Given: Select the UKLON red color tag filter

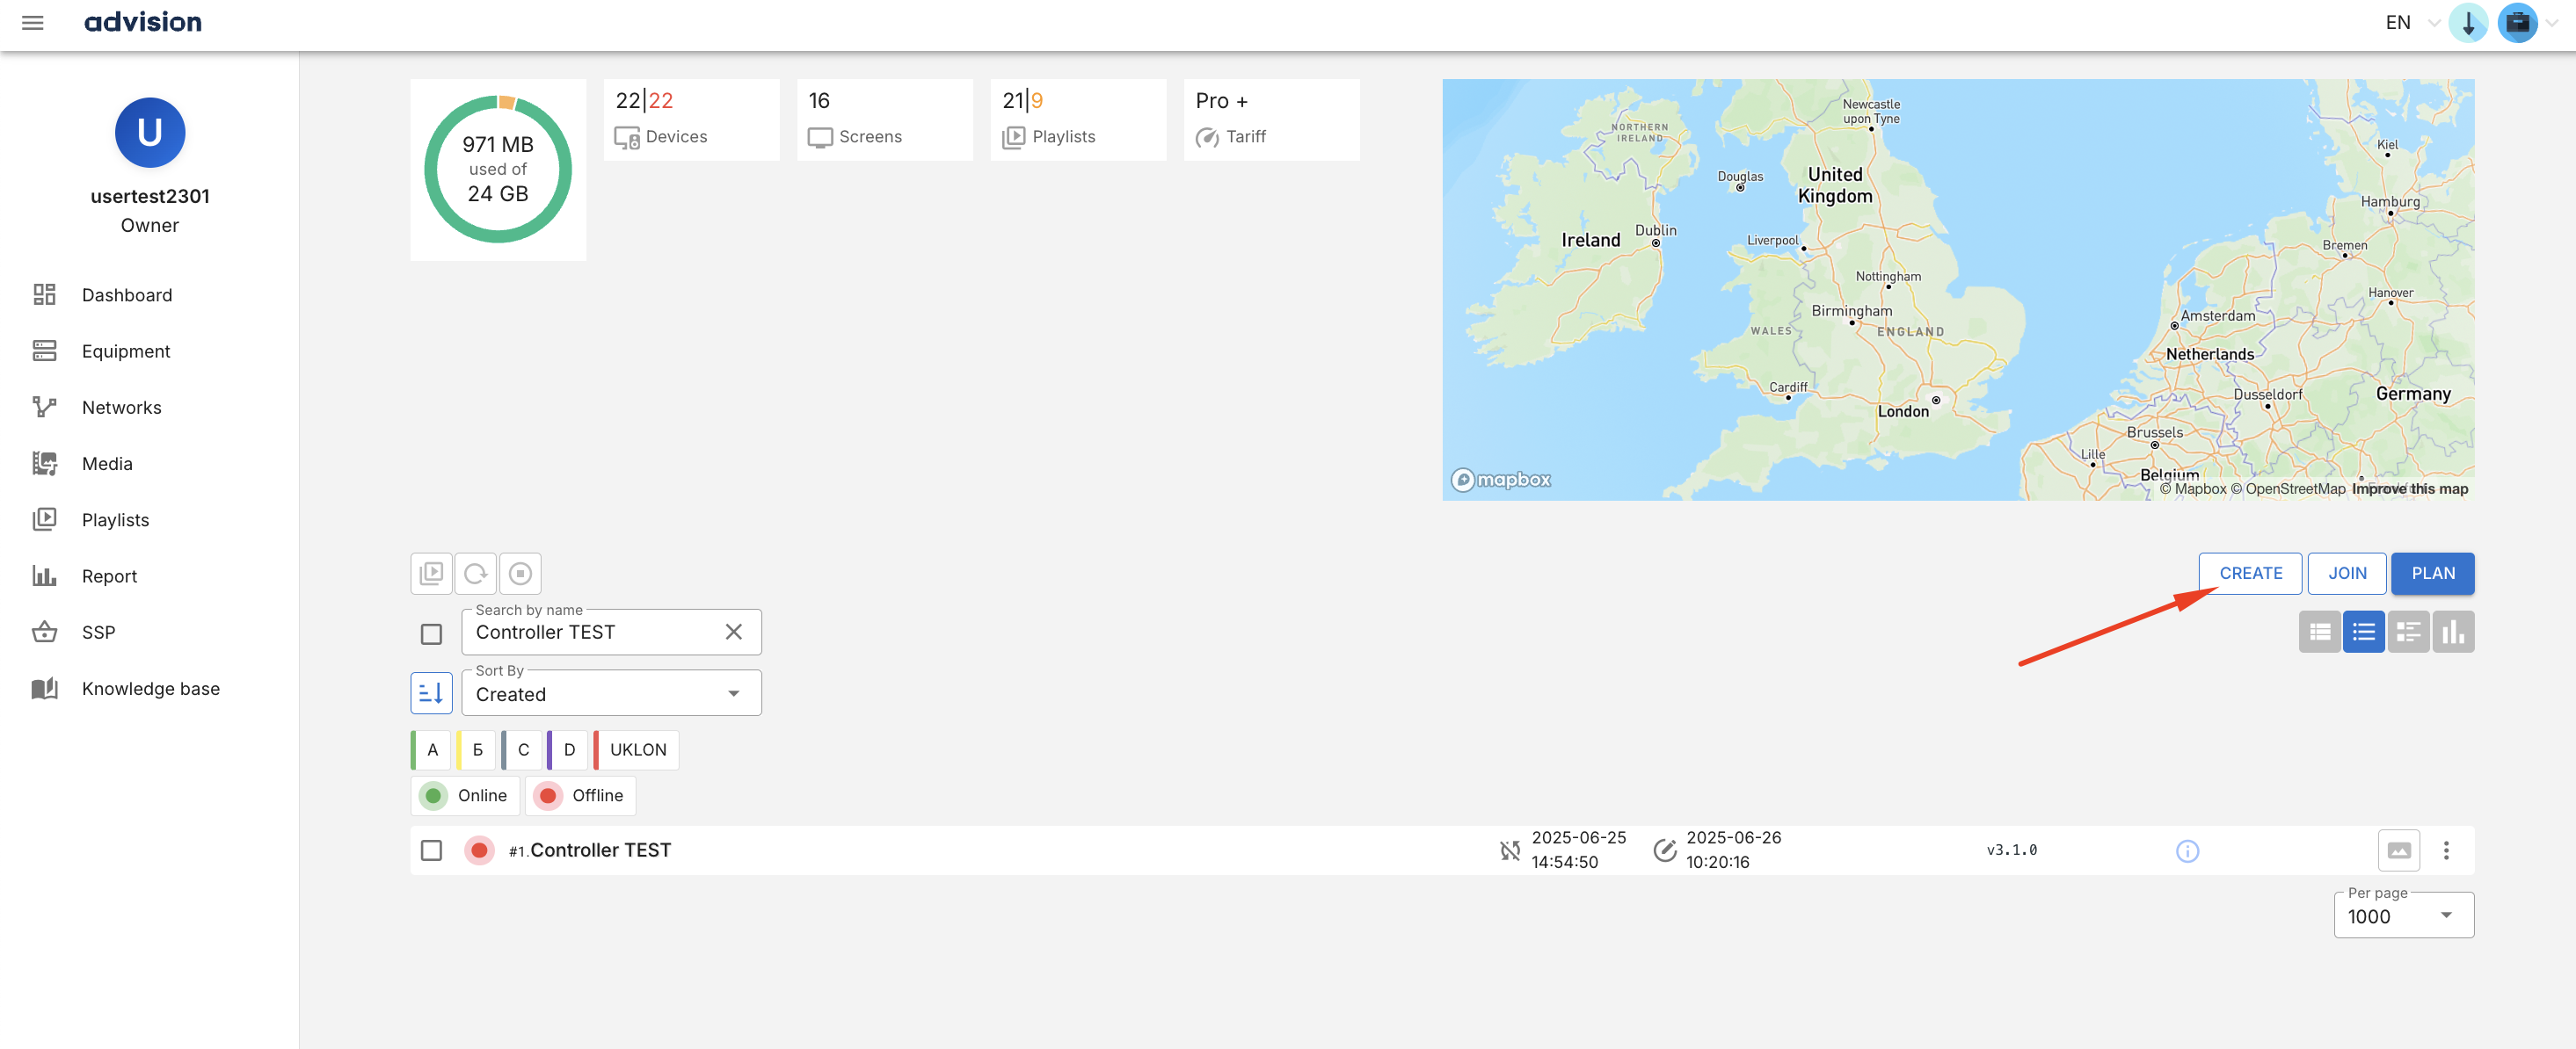Looking at the screenshot, I should tap(636, 750).
